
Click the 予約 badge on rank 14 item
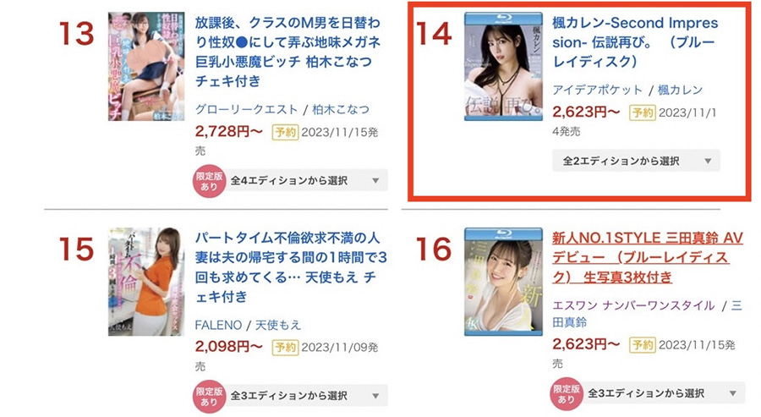click(642, 112)
